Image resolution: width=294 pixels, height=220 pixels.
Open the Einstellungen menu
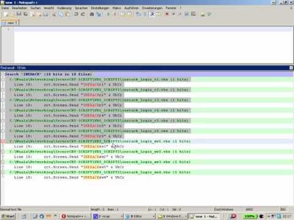tap(100, 8)
